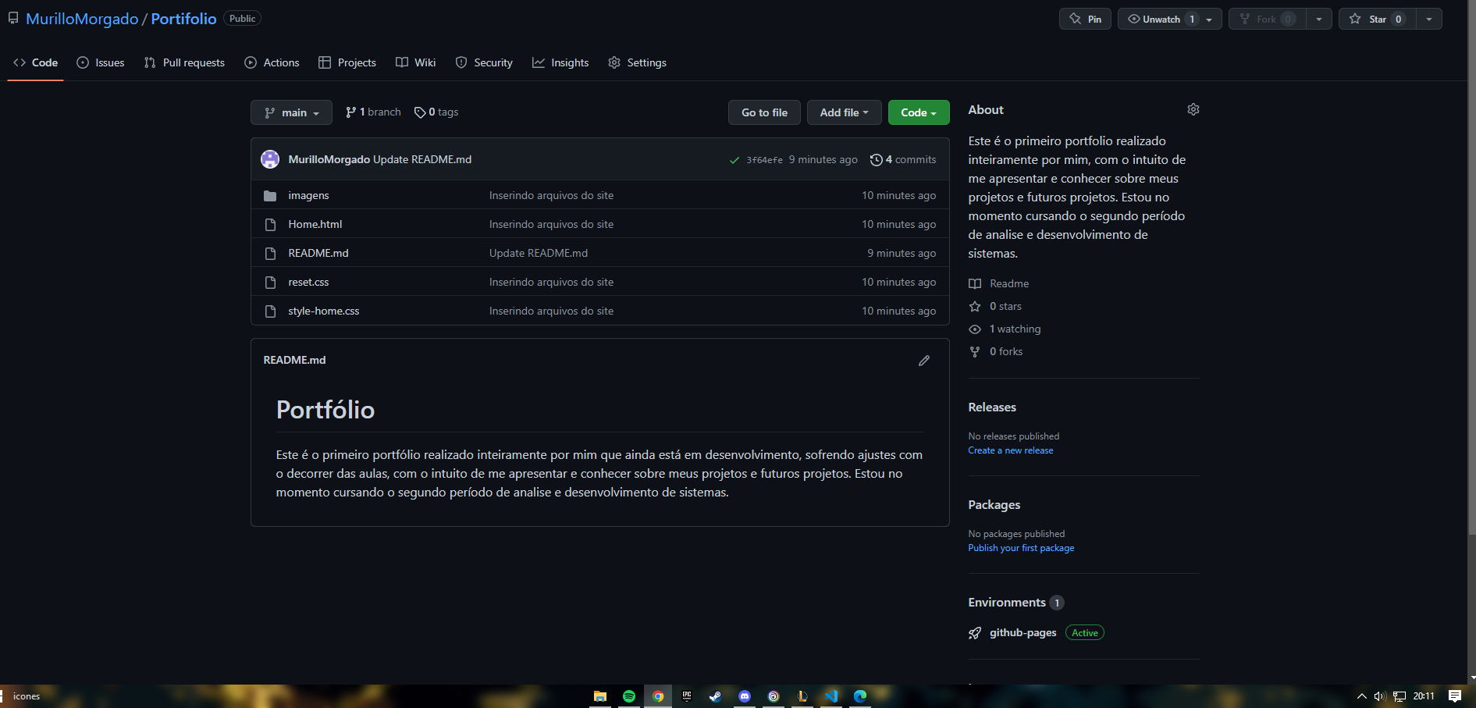The width and height of the screenshot is (1476, 708).
Task: Expand the Fork options dropdown arrow
Action: [x=1319, y=19]
